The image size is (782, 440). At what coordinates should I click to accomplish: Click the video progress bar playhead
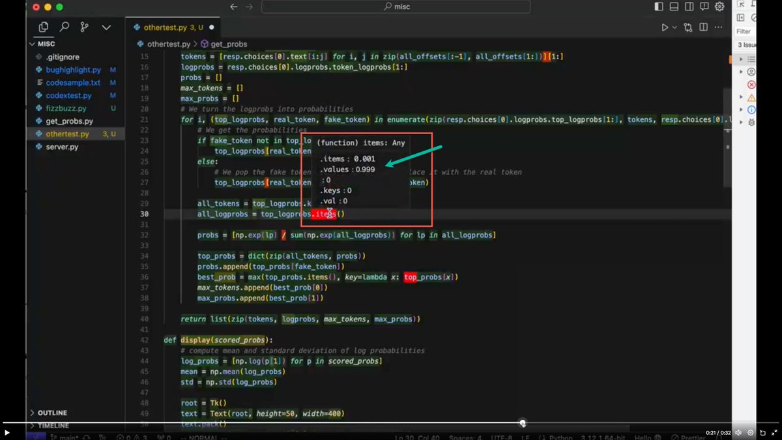coord(522,423)
